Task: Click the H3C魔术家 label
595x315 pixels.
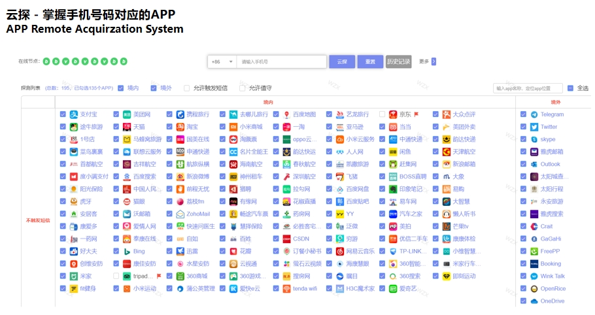Action: [x=360, y=288]
